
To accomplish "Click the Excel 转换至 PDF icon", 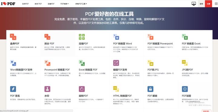I will [82, 63].
